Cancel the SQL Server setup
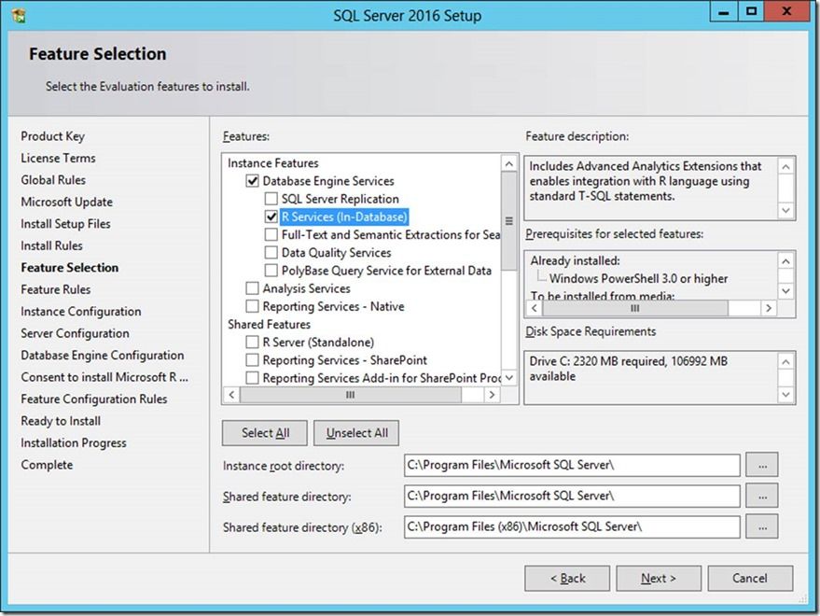 click(750, 579)
